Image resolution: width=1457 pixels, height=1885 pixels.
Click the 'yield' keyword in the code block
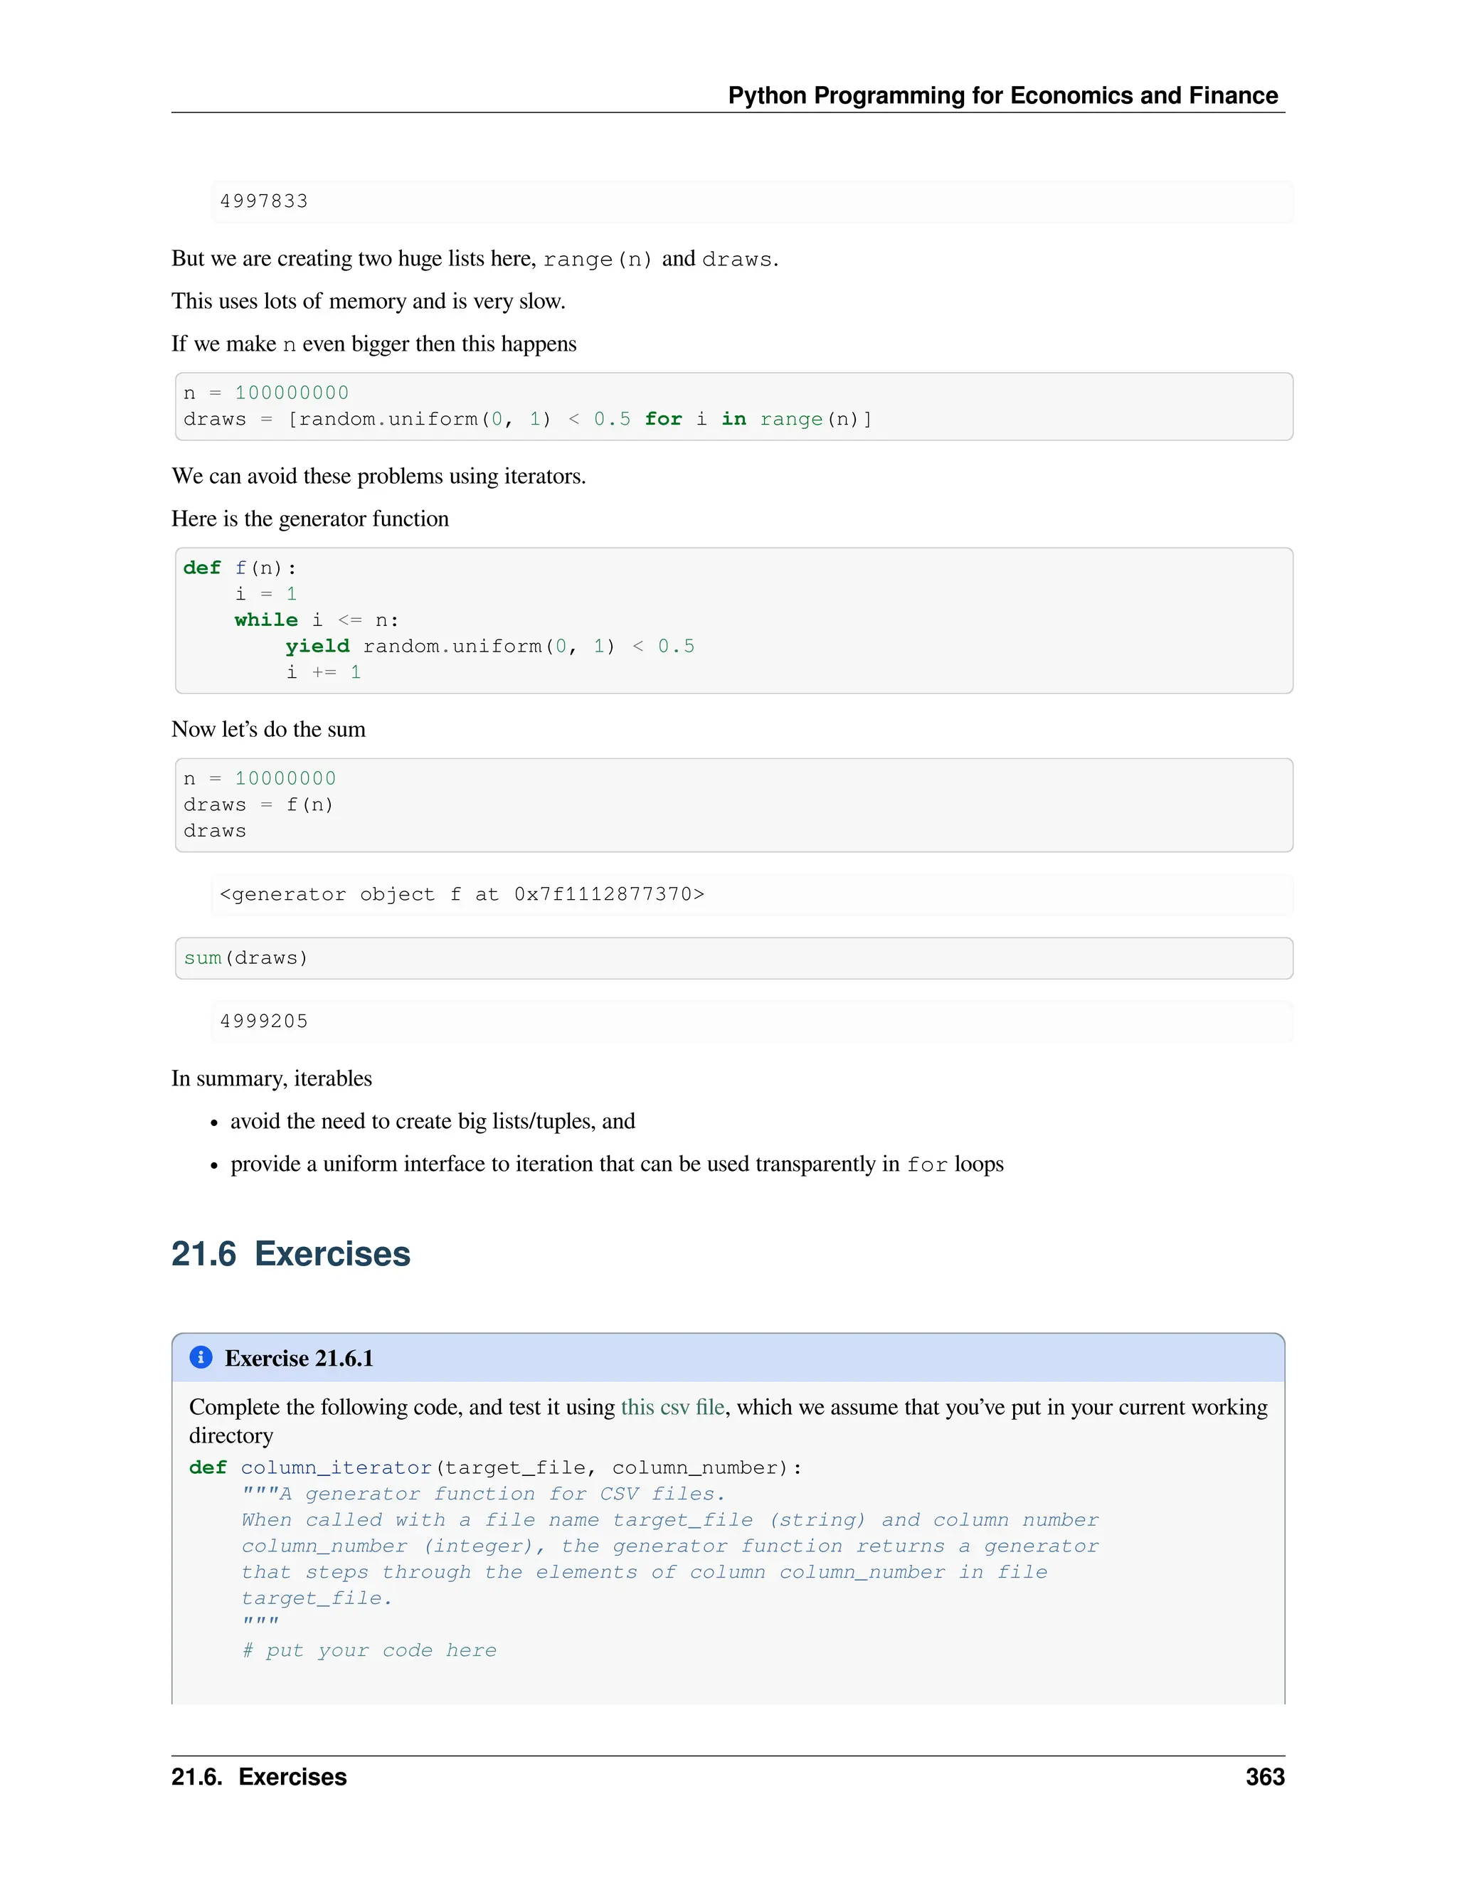(x=317, y=647)
